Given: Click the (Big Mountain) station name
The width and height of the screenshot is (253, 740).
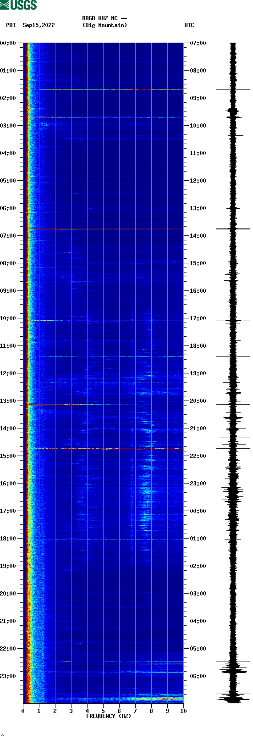Looking at the screenshot, I should (104, 25).
